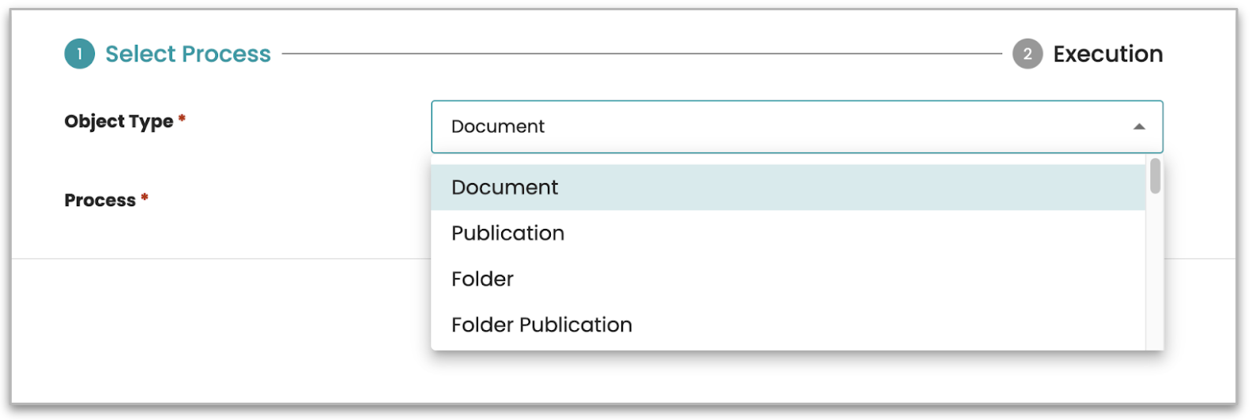Click the Process field label
The width and height of the screenshot is (1252, 420).
[x=100, y=201]
